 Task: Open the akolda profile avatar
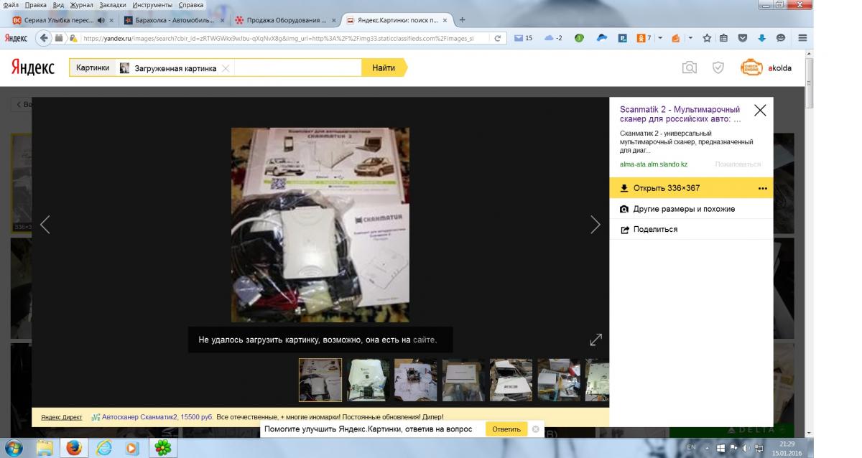point(751,67)
